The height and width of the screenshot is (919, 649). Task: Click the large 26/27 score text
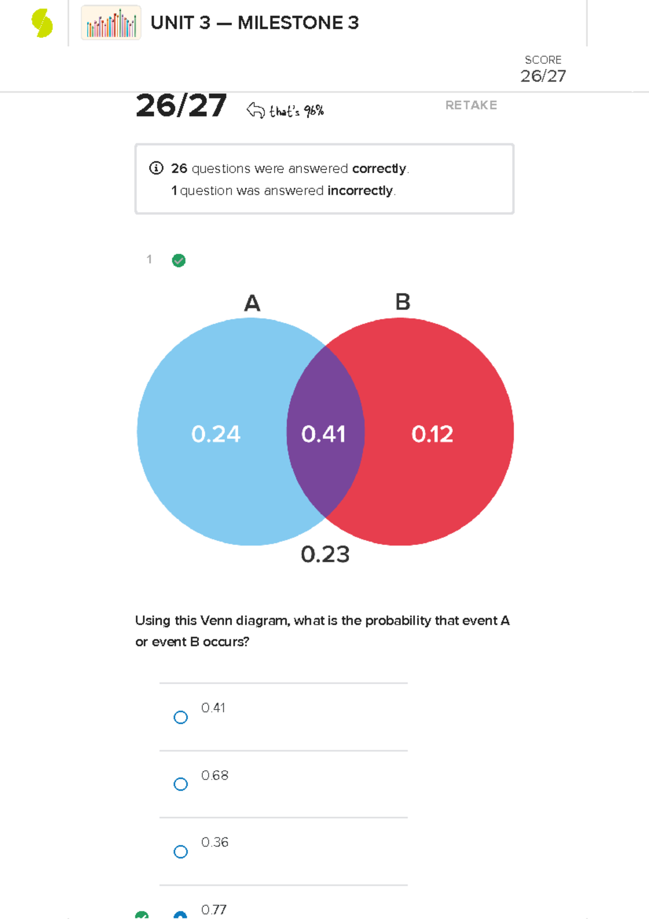click(x=182, y=106)
